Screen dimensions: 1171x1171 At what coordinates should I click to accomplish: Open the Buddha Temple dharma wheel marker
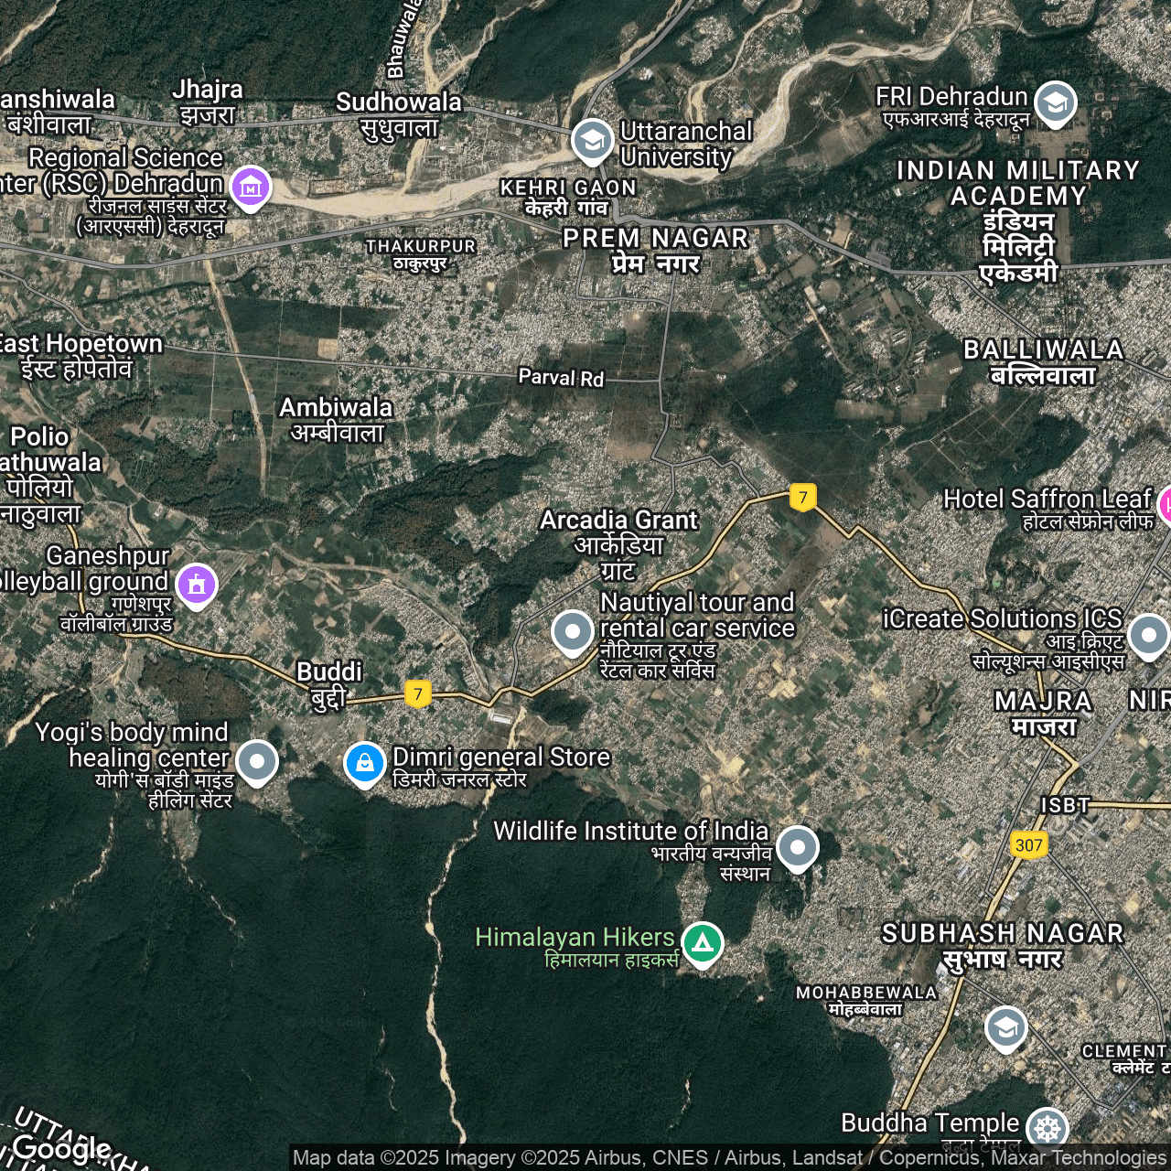(1047, 1128)
